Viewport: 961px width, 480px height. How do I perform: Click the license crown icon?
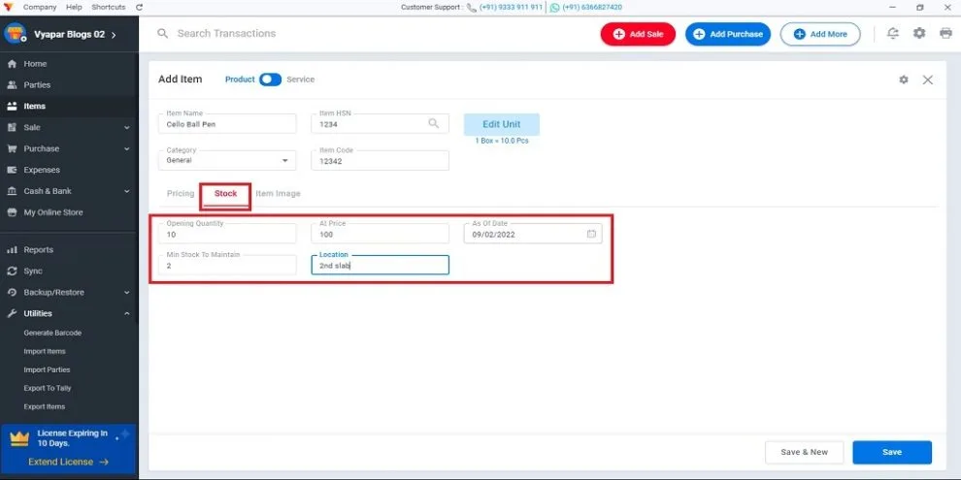(19, 438)
